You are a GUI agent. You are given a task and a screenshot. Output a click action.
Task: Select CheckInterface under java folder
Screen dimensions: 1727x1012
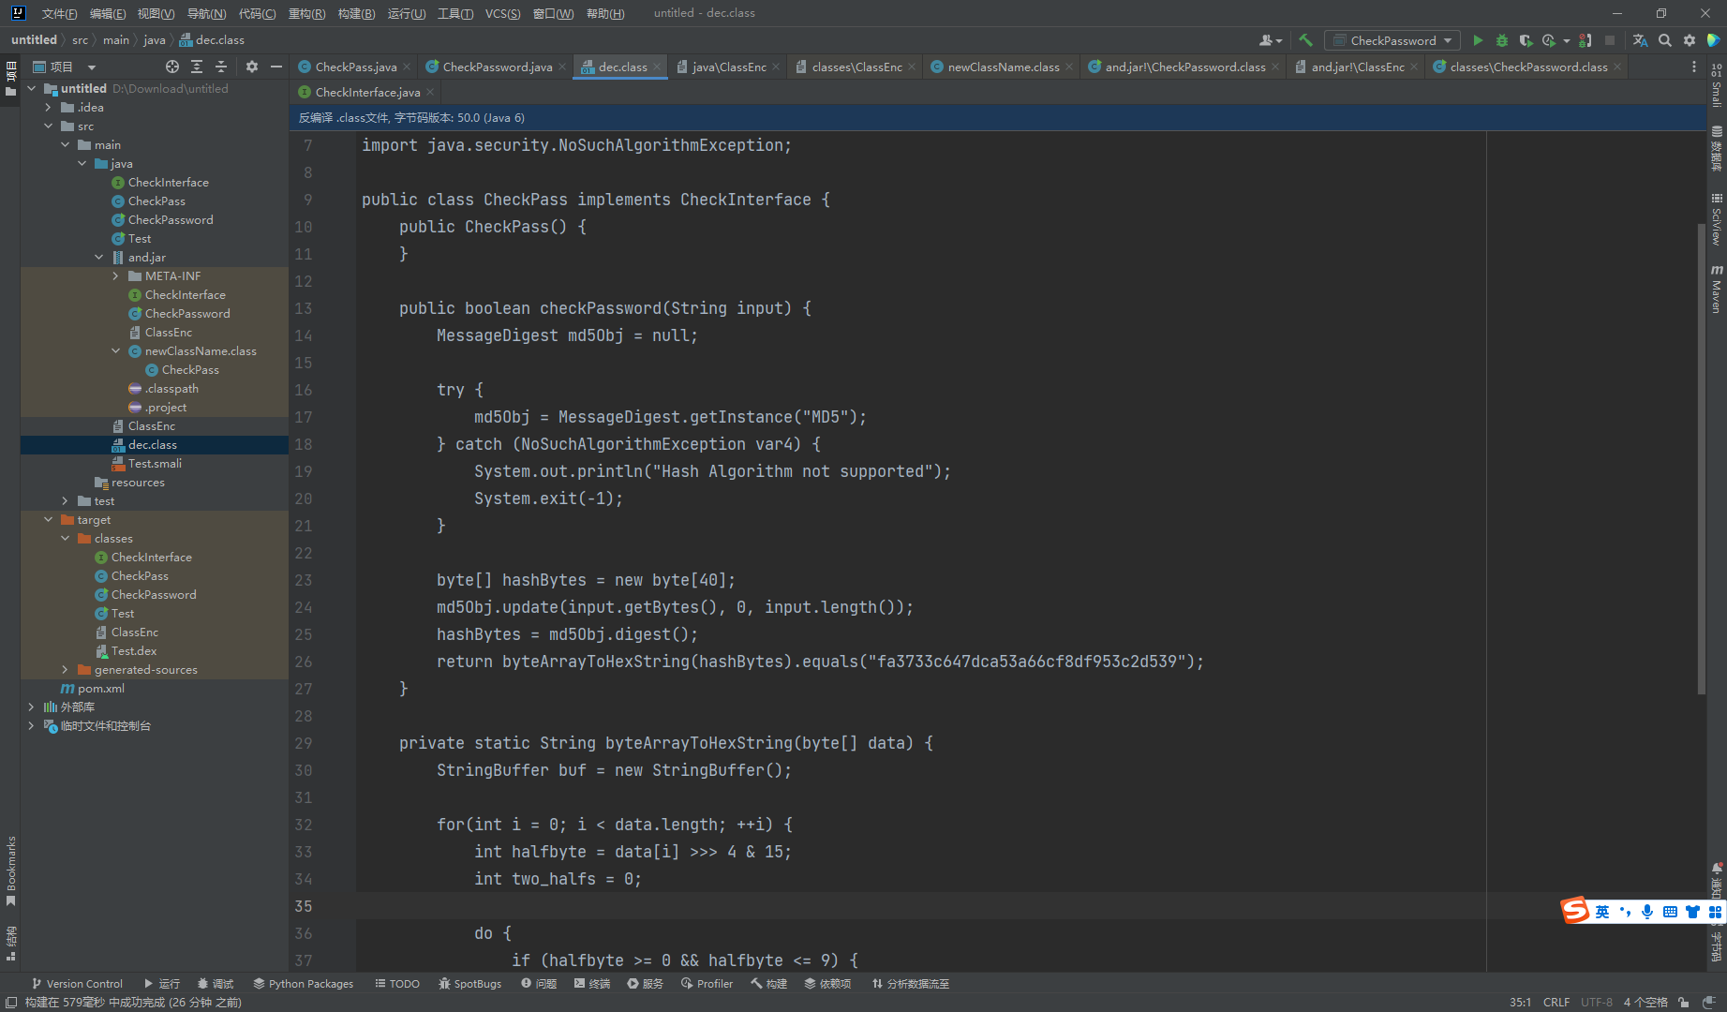point(155,182)
